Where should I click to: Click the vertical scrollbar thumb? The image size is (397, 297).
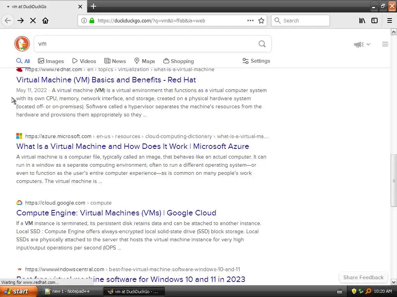394,181
